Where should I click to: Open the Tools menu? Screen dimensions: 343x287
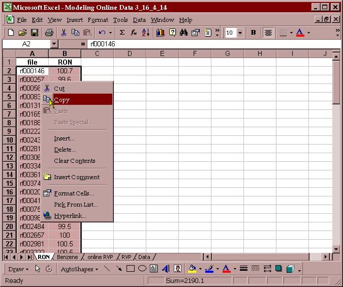[x=120, y=20]
